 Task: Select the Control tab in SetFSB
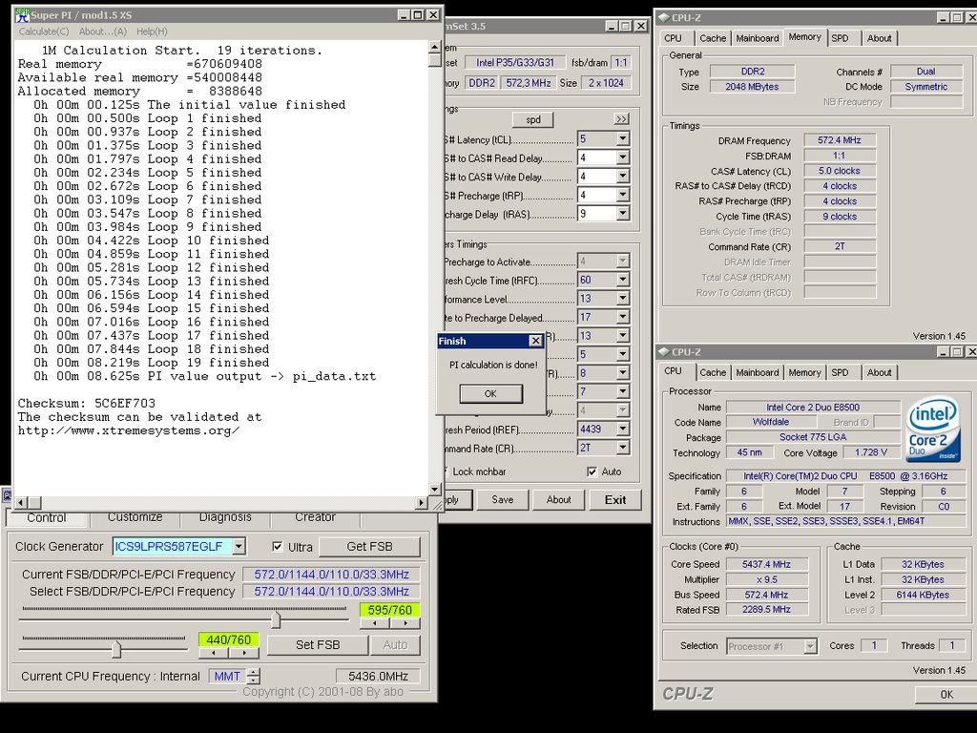click(x=46, y=517)
